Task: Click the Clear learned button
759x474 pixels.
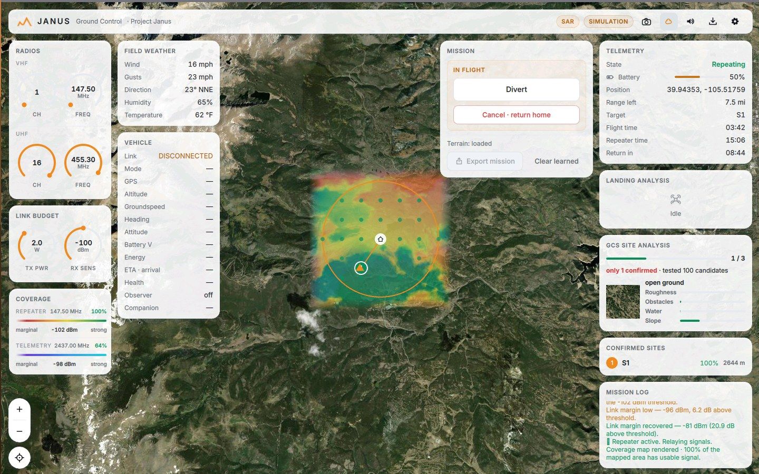Action: point(557,161)
